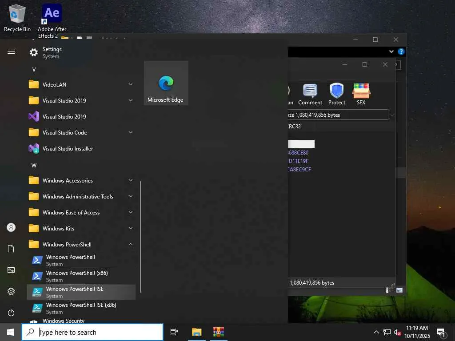Open the taskbar clock and date
Viewport: 455px width, 341px height.
tap(417, 332)
